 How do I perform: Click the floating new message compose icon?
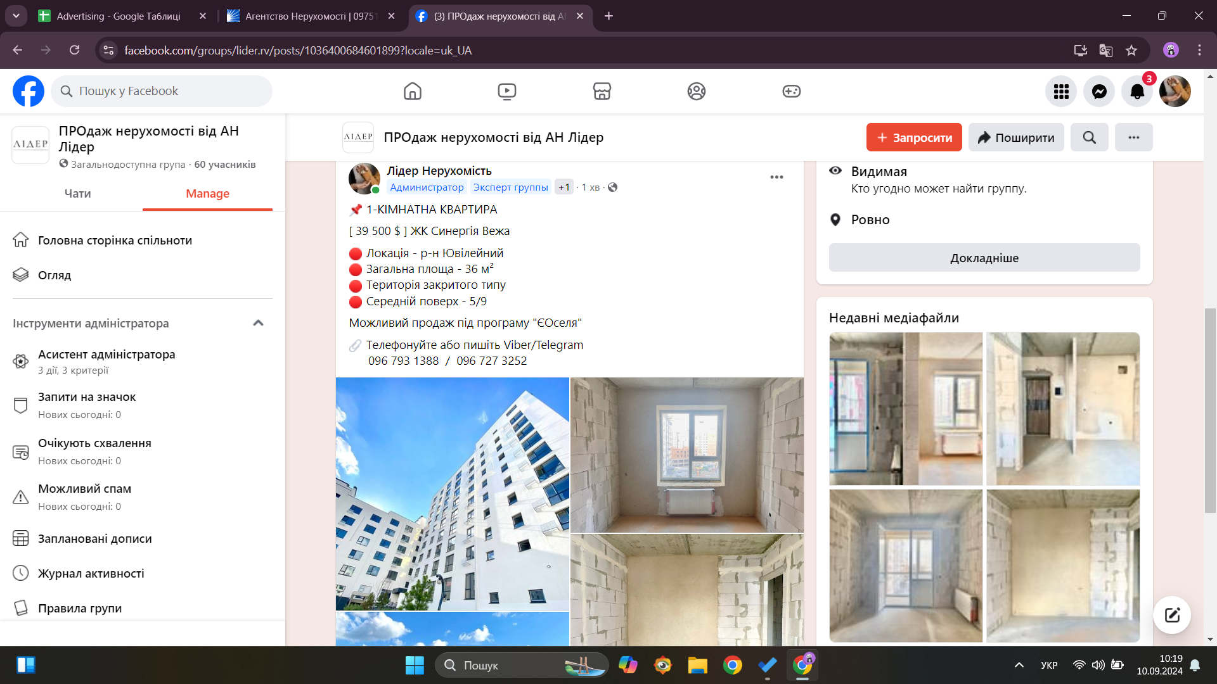[x=1171, y=614]
